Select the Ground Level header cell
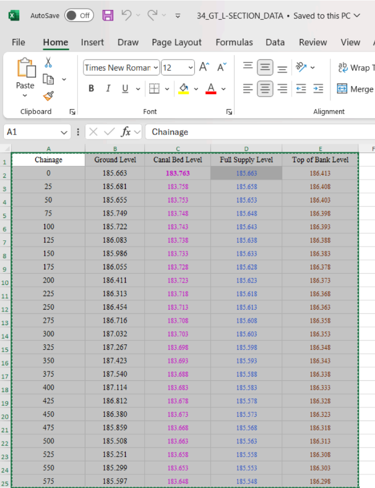The width and height of the screenshot is (375, 488). (115, 160)
